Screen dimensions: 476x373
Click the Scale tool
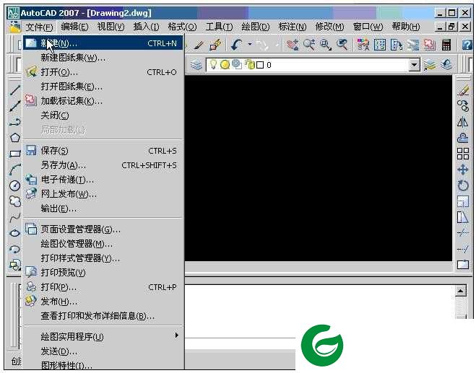[463, 201]
